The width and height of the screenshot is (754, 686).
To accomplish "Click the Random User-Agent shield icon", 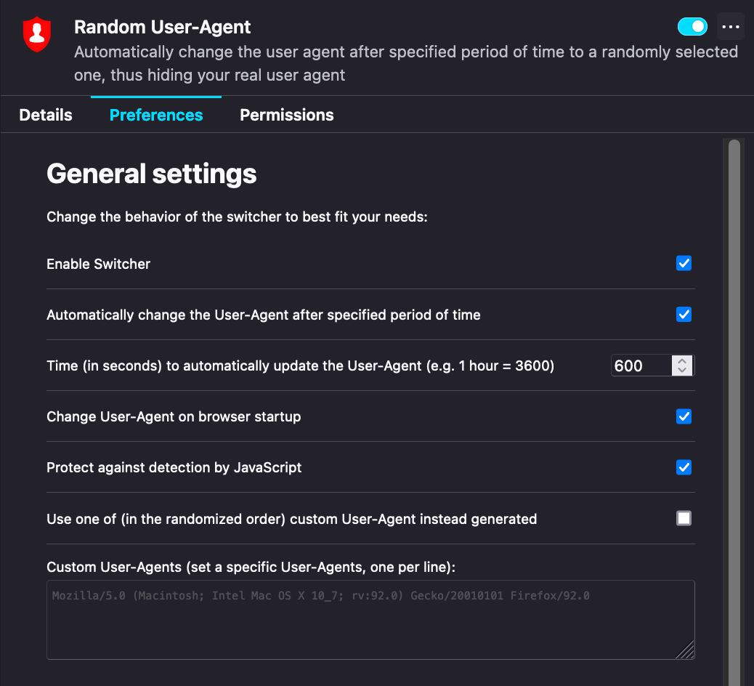I will coord(36,34).
